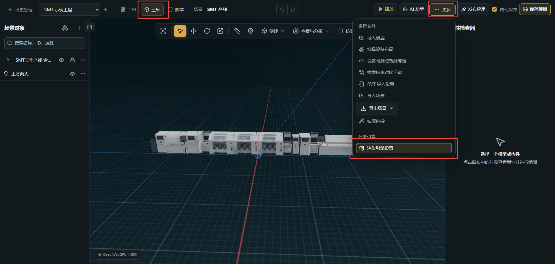This screenshot has height=264, width=555.
Task: Choose 导入模型 from the menu
Action: point(404,38)
